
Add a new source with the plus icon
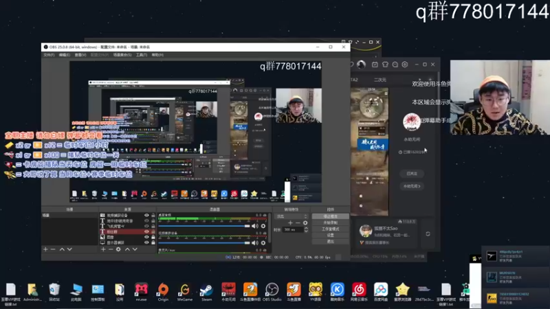[103, 249]
